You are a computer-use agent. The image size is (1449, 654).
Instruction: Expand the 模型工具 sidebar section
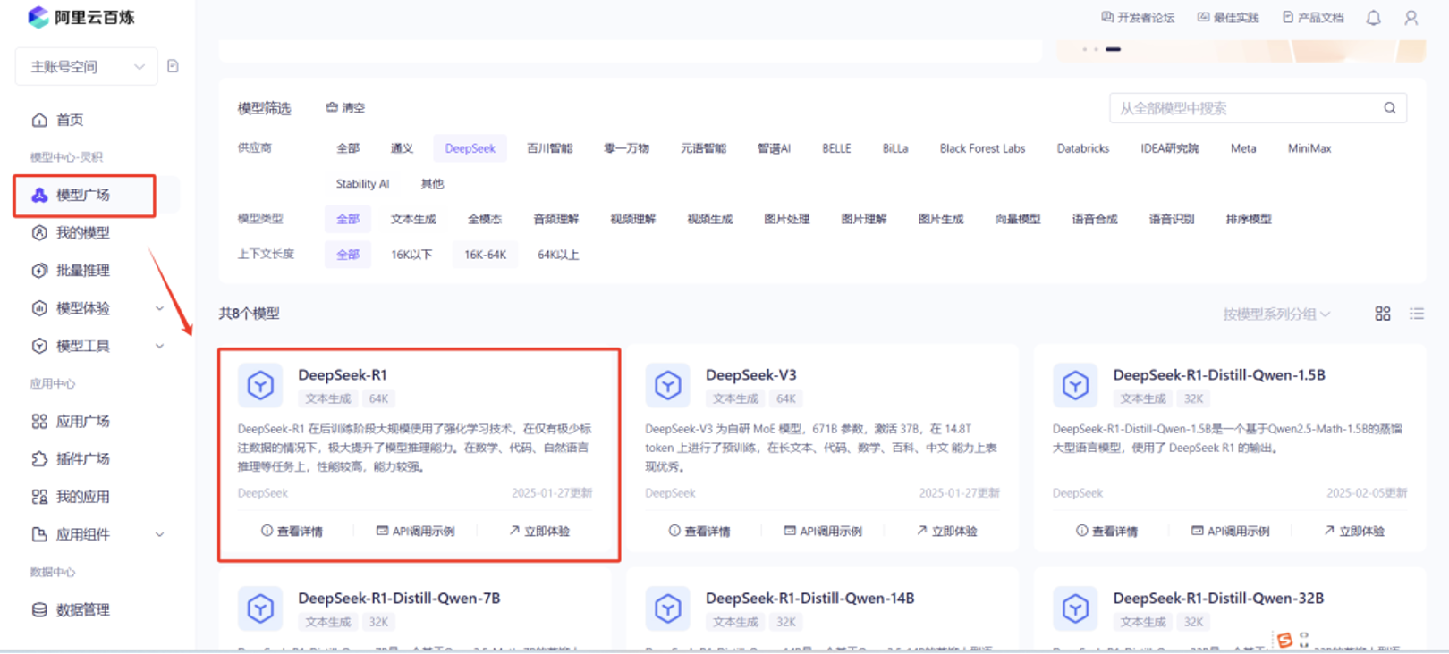[x=97, y=346]
